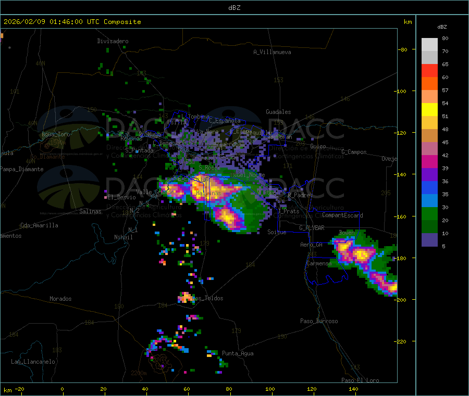Click the Cda_Amarilla map label
This screenshot has height=396, width=469.
pyautogui.click(x=39, y=225)
